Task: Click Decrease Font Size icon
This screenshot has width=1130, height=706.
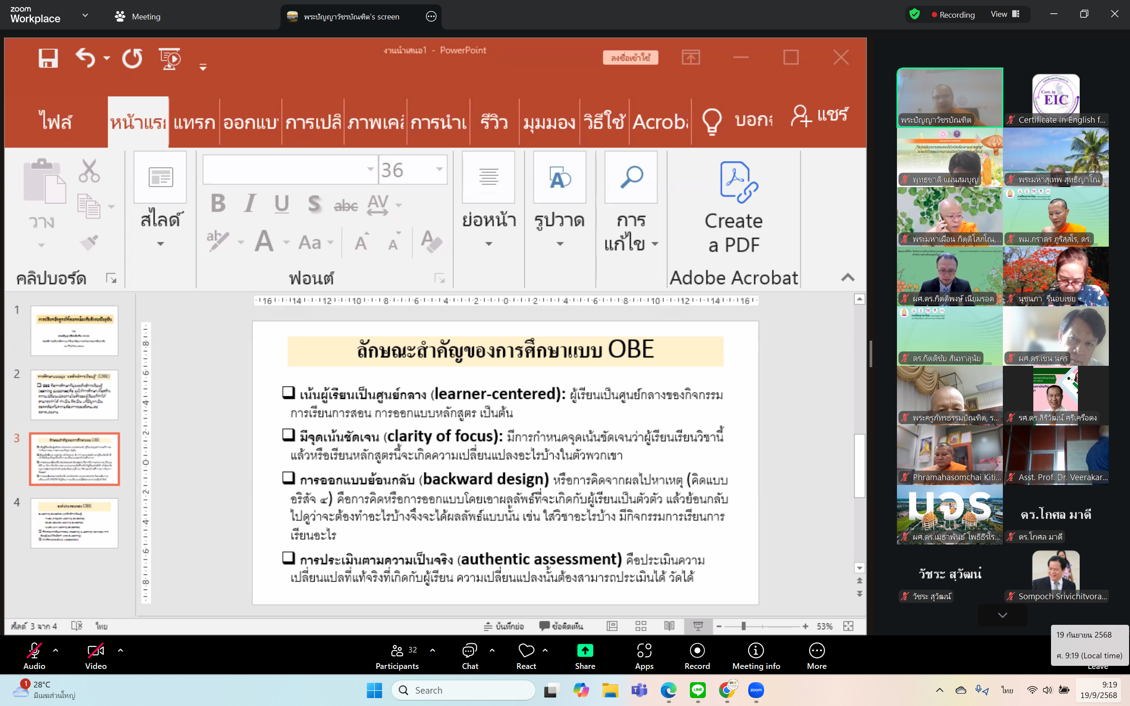Action: click(x=395, y=242)
